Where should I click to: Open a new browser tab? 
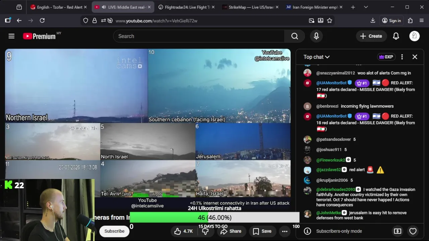pyautogui.click(x=353, y=7)
